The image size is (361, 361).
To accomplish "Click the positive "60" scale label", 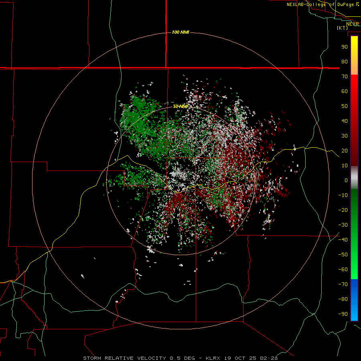I will 345,91.
